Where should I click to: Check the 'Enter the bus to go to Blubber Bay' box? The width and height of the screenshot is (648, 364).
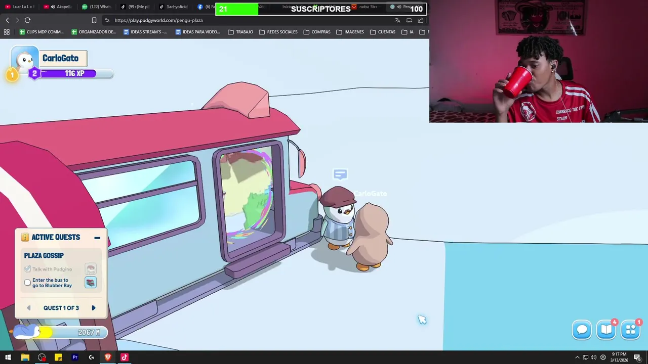tap(28, 283)
